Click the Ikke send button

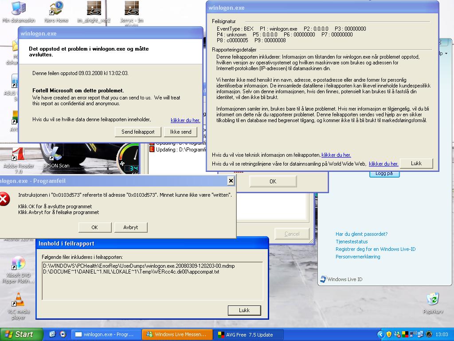click(181, 132)
